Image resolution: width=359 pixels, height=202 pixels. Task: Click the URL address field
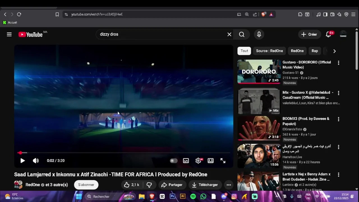coord(151,14)
